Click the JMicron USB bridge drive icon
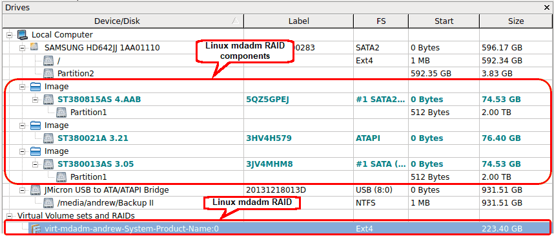The height and width of the screenshot is (247, 554). coord(36,190)
